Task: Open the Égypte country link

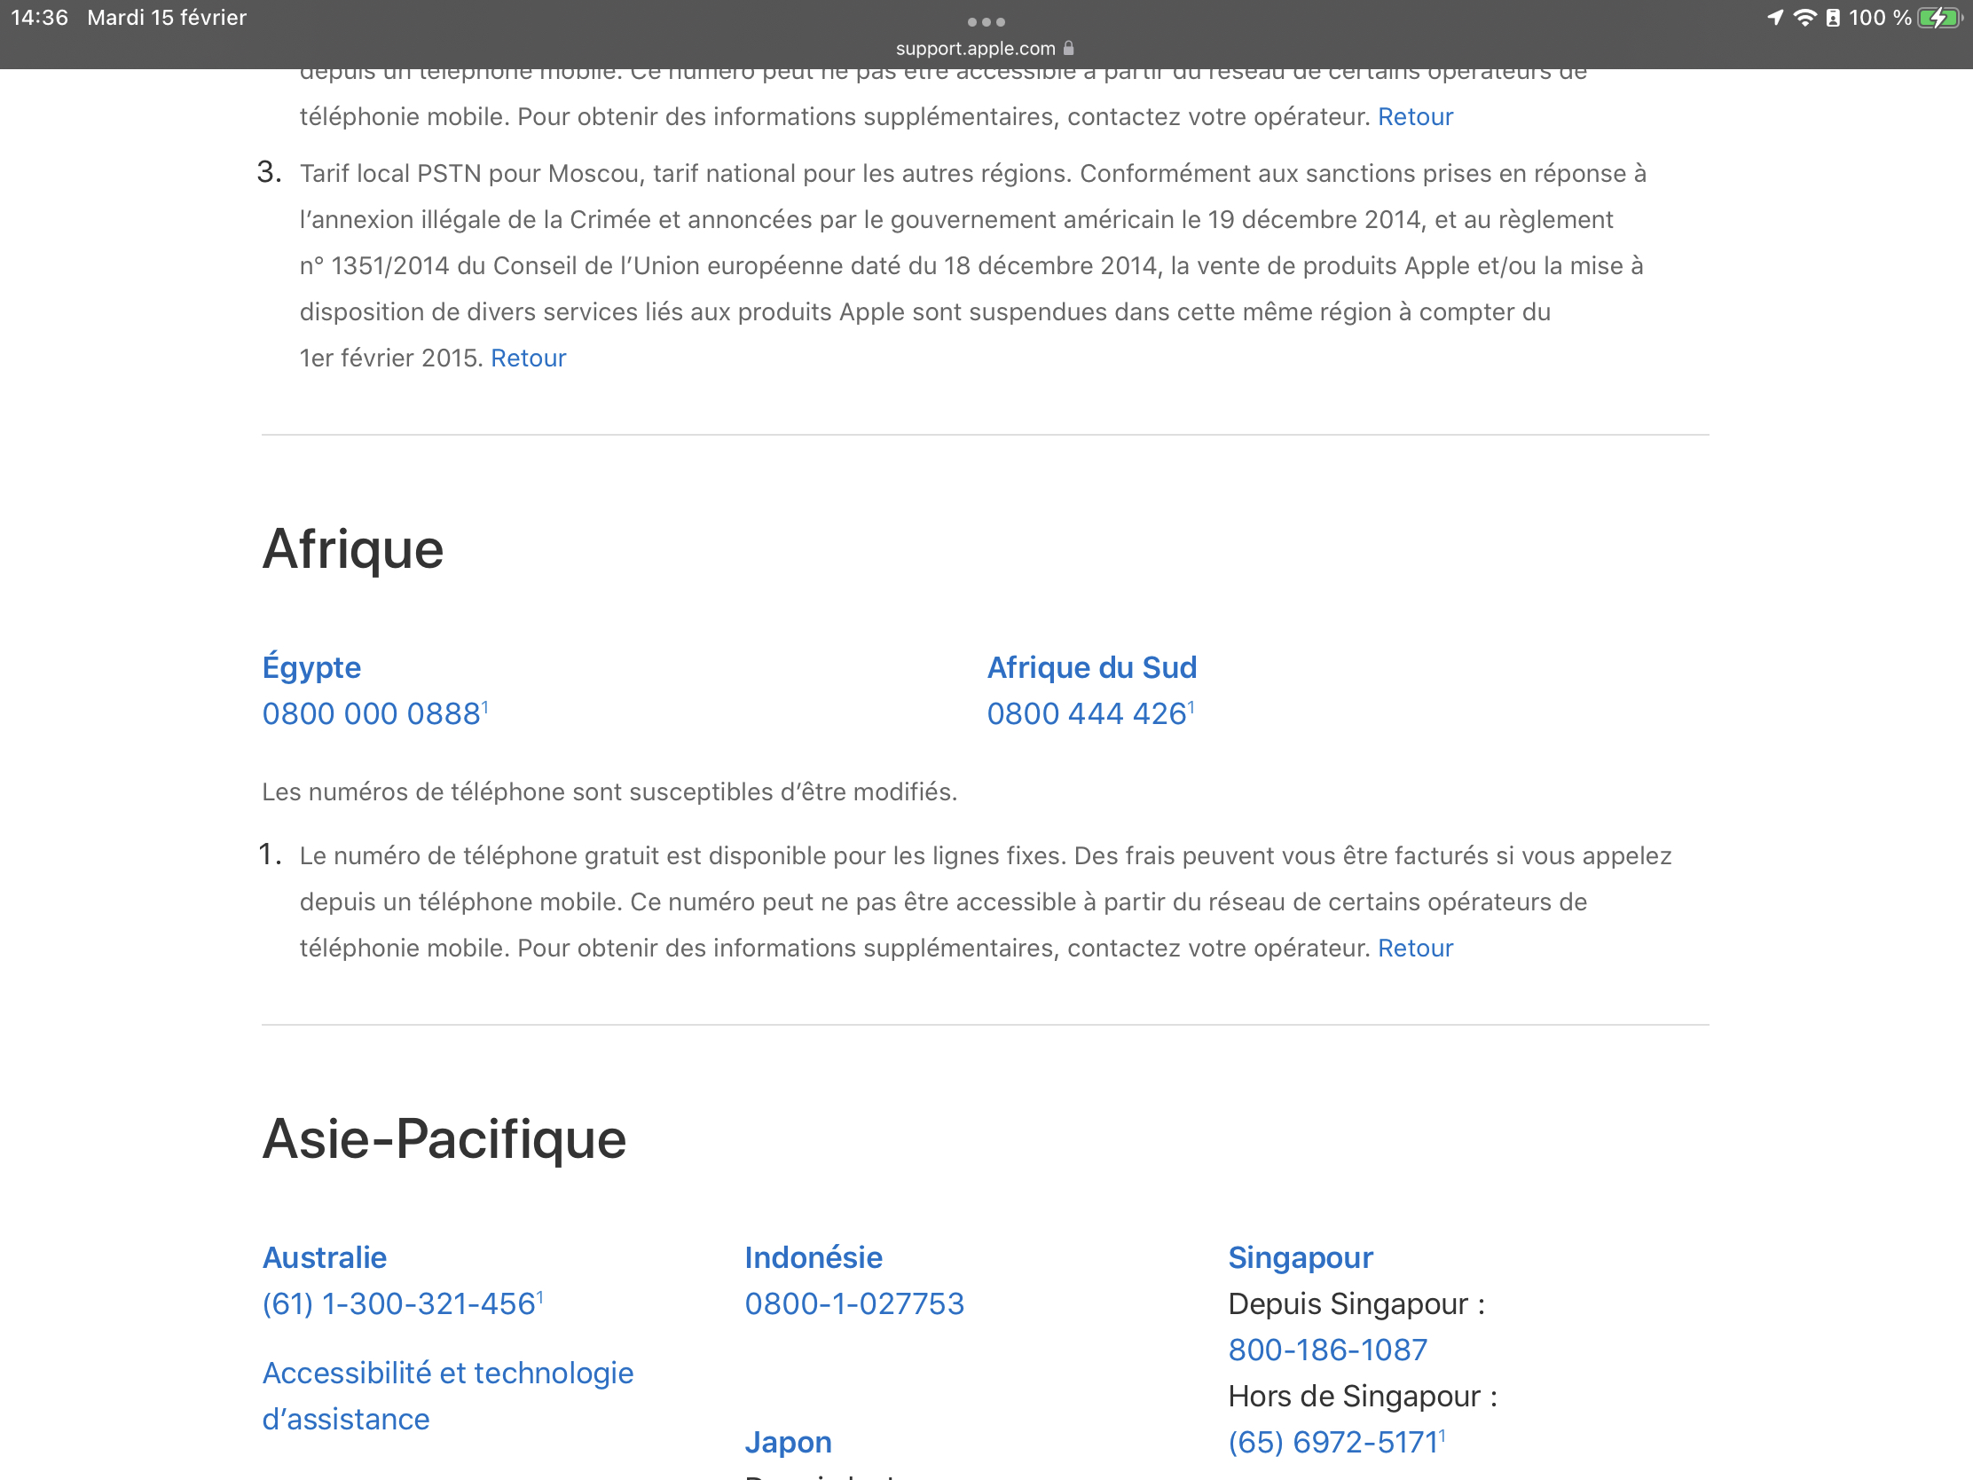Action: pos(311,667)
